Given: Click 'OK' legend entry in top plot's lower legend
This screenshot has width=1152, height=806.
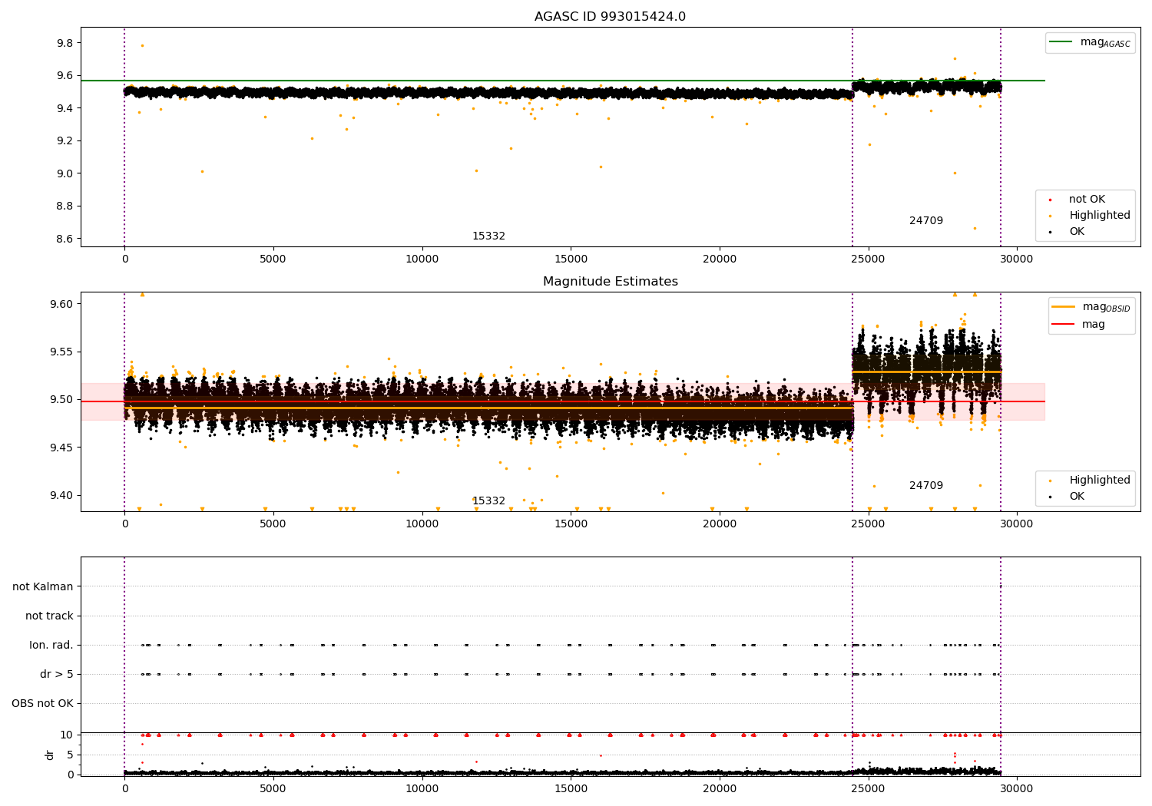Looking at the screenshot, I should [1067, 232].
